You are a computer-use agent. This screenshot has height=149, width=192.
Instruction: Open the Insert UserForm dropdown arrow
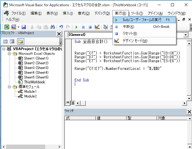(18, 27)
